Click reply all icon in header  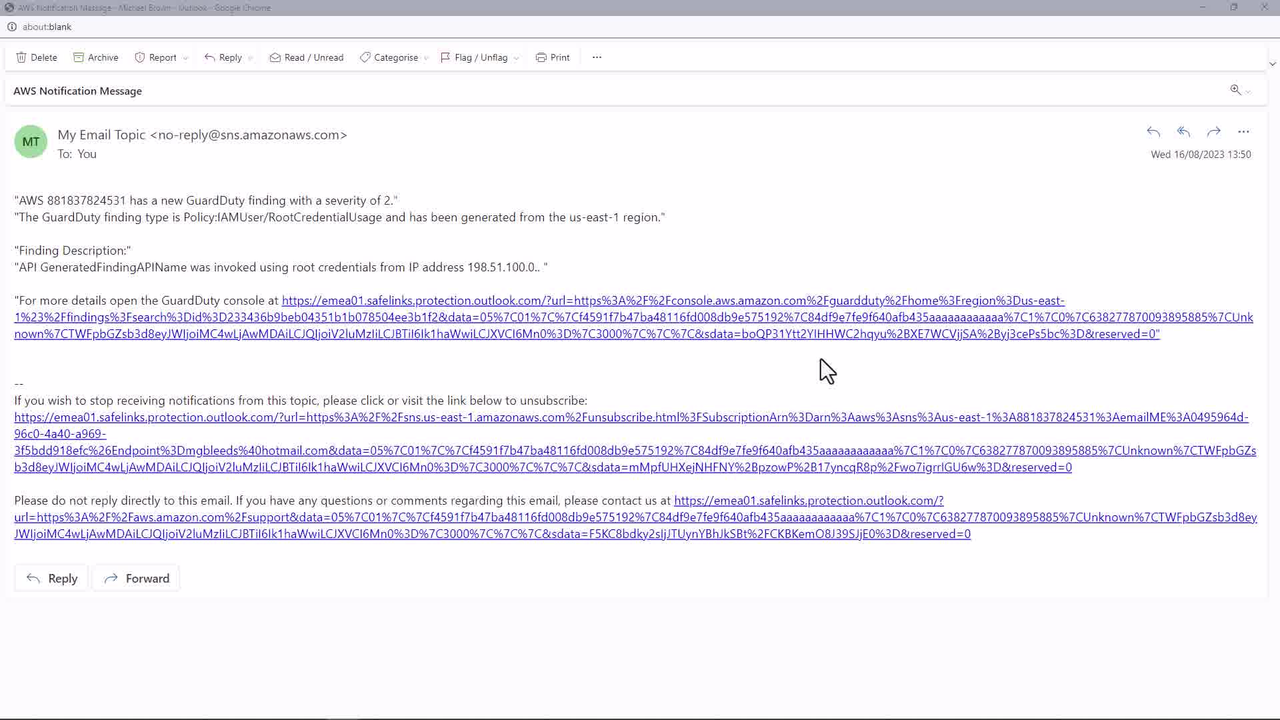click(1183, 131)
